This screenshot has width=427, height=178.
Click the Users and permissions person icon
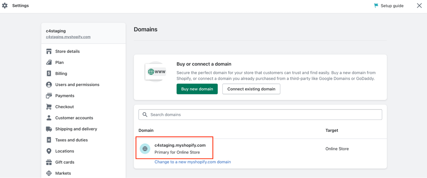(49, 85)
